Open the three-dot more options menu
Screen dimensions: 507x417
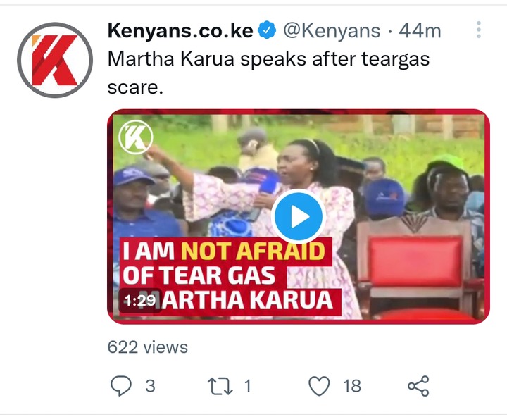479,30
